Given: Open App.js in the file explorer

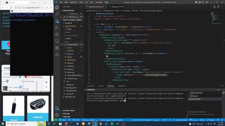Looking at the screenshot, I should tap(70, 57).
